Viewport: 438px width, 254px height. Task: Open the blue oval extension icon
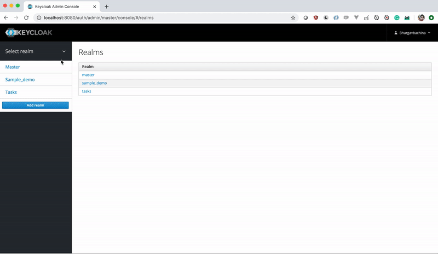pyautogui.click(x=336, y=17)
